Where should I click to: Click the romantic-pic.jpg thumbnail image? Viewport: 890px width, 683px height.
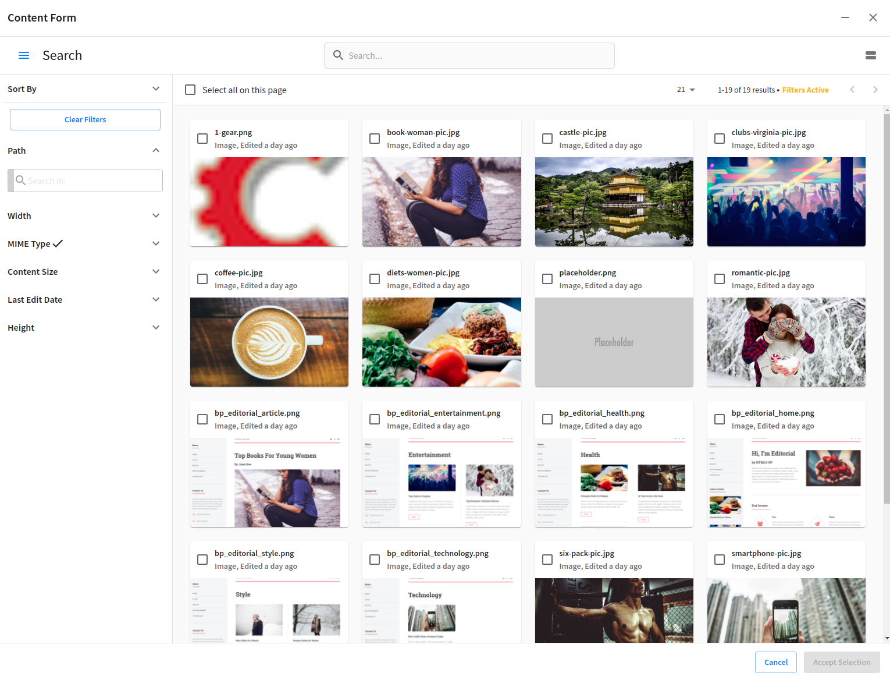coord(786,342)
